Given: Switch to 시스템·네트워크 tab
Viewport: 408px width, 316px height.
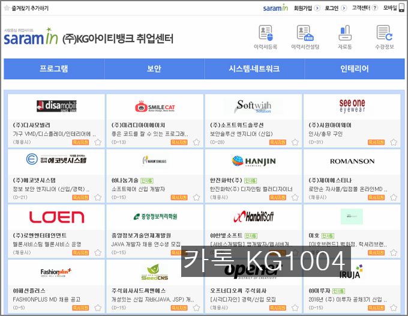Looking at the screenshot, I should 254,68.
